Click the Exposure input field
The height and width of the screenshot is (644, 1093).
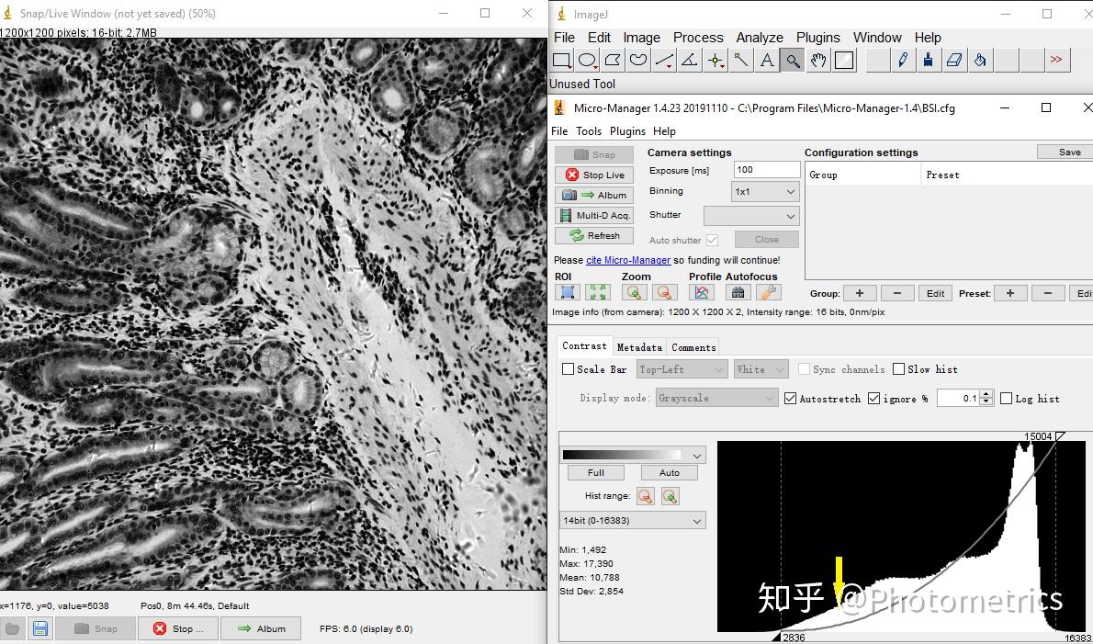click(766, 169)
